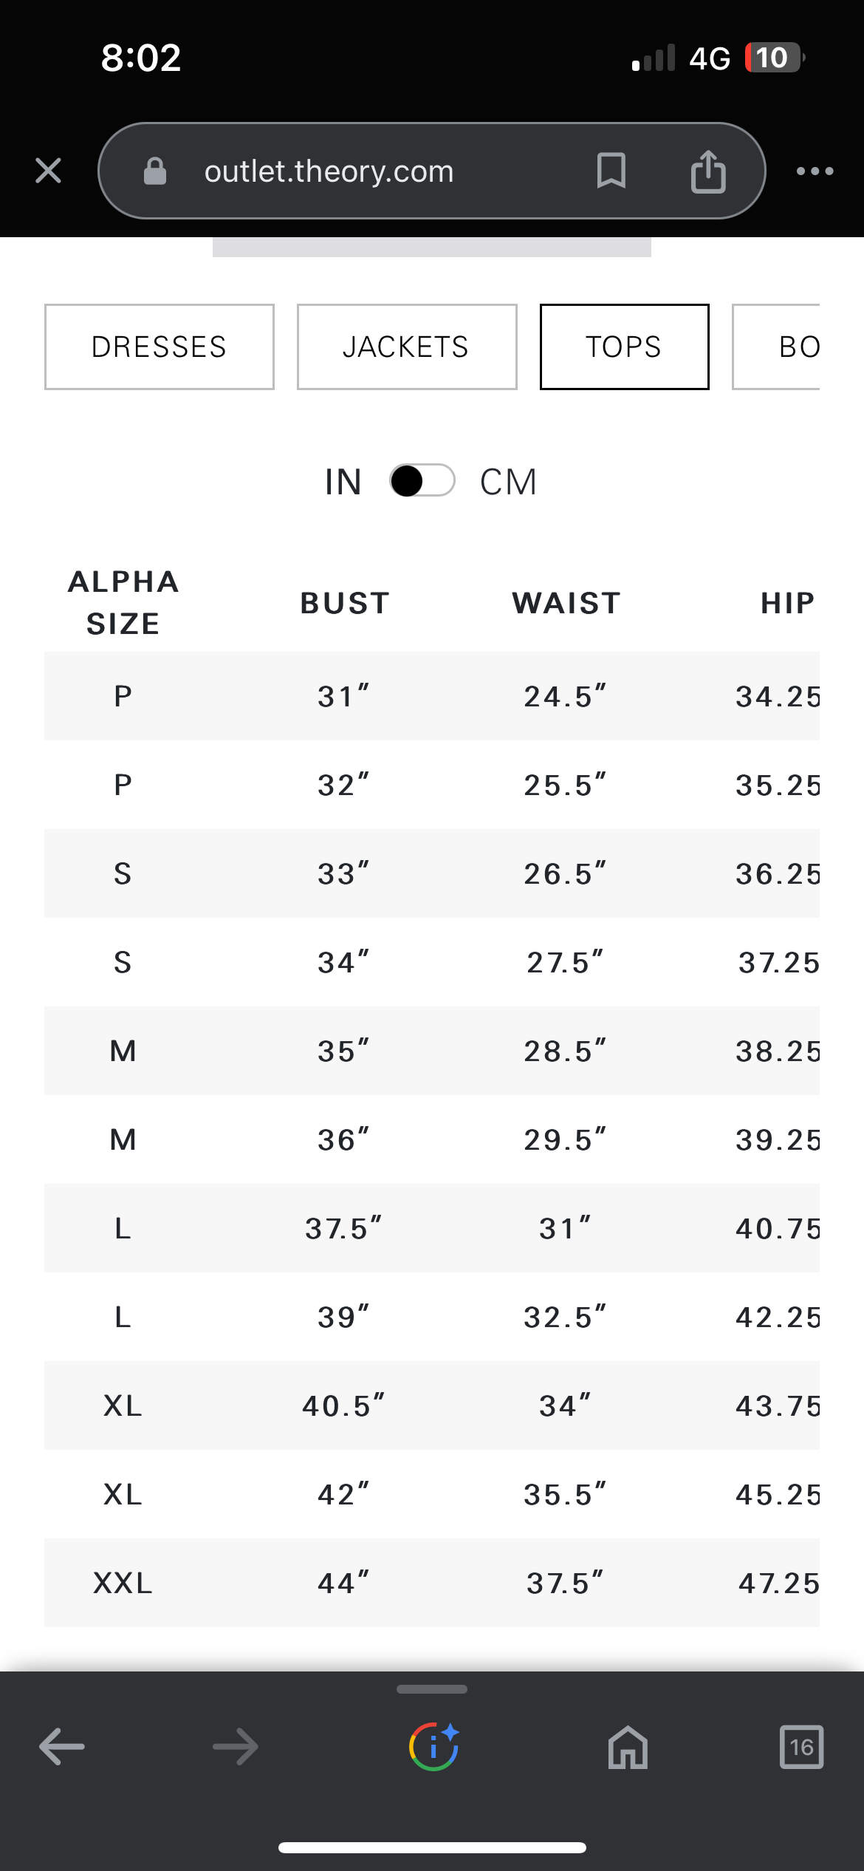Open the tab switcher showing 16
Viewport: 864px width, 1871px height.
pos(801,1747)
